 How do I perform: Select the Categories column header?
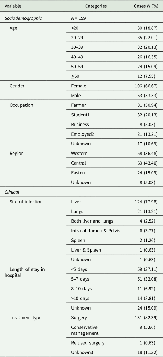click(x=96, y=6)
